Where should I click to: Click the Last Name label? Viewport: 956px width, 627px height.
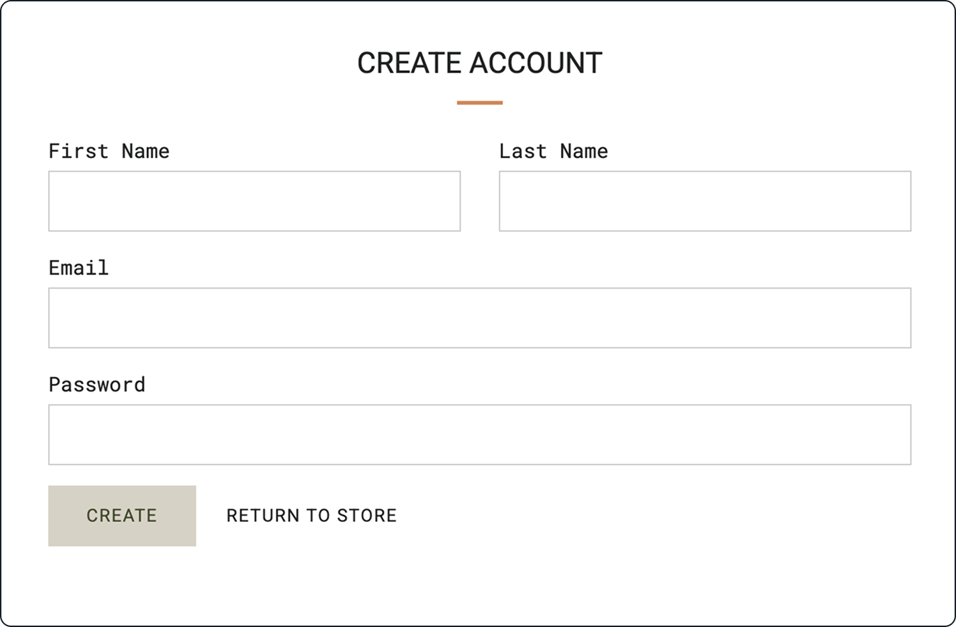click(x=553, y=151)
